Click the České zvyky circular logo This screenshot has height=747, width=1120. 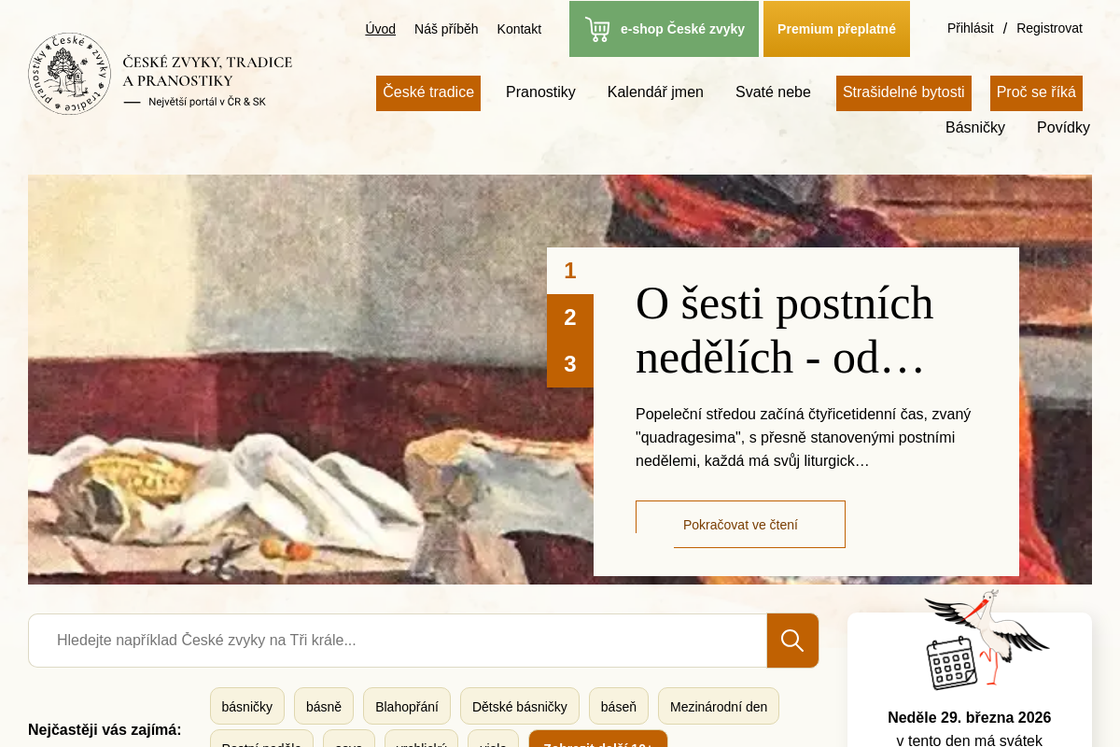(70, 74)
